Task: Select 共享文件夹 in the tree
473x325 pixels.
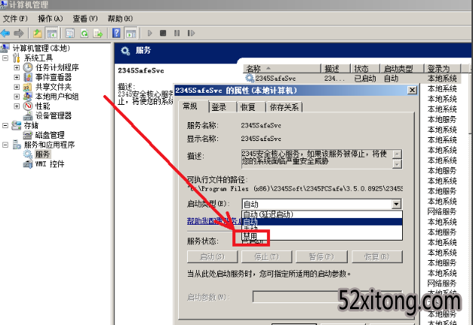Action: pyautogui.click(x=54, y=87)
